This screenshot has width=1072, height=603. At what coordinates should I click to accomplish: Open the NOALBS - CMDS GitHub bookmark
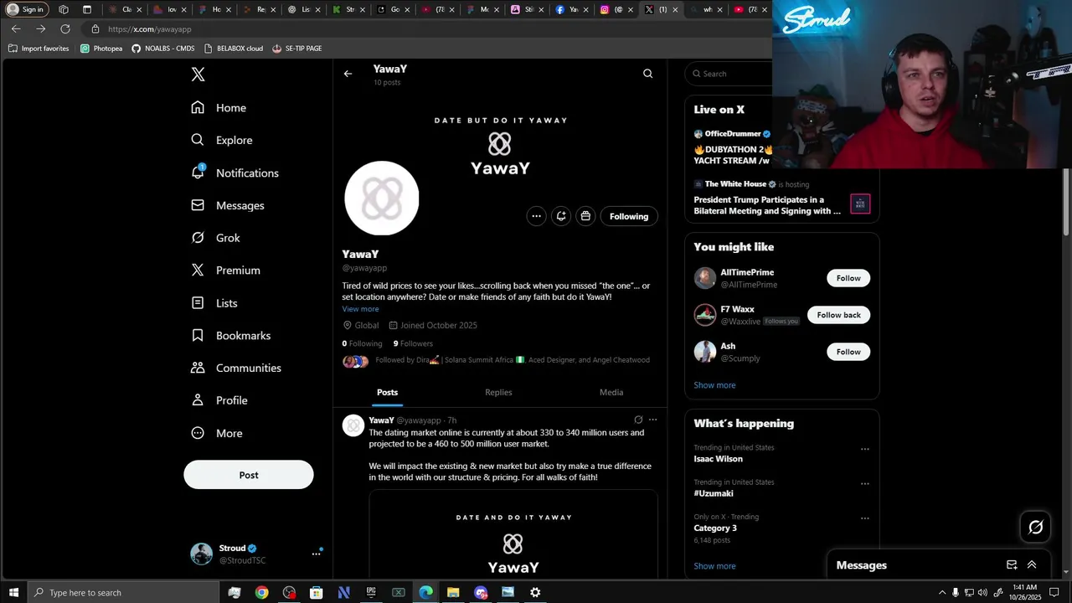(x=163, y=49)
